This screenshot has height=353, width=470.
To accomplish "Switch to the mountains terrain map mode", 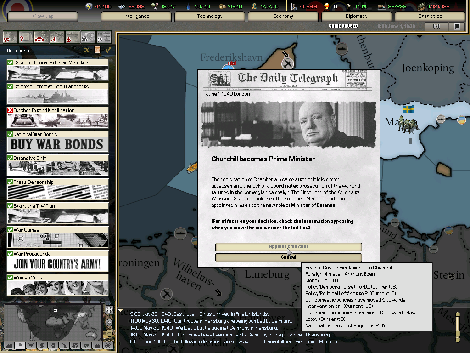I will pos(9,346).
